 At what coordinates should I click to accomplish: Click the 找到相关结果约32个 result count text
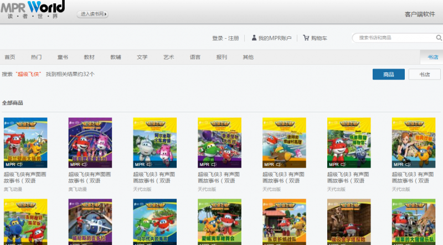(x=70, y=74)
